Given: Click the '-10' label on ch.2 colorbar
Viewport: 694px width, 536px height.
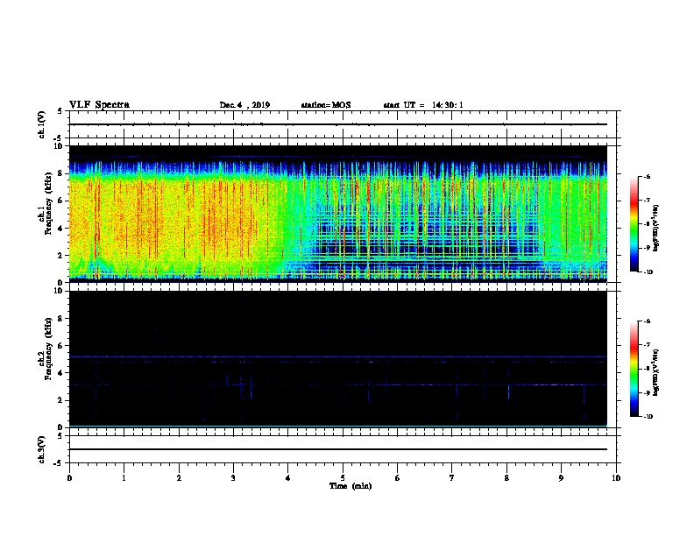Looking at the screenshot, I should (x=647, y=417).
